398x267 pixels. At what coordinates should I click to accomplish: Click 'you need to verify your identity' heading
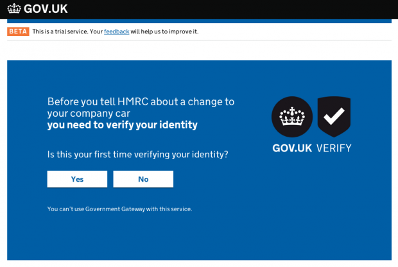pyautogui.click(x=123, y=125)
